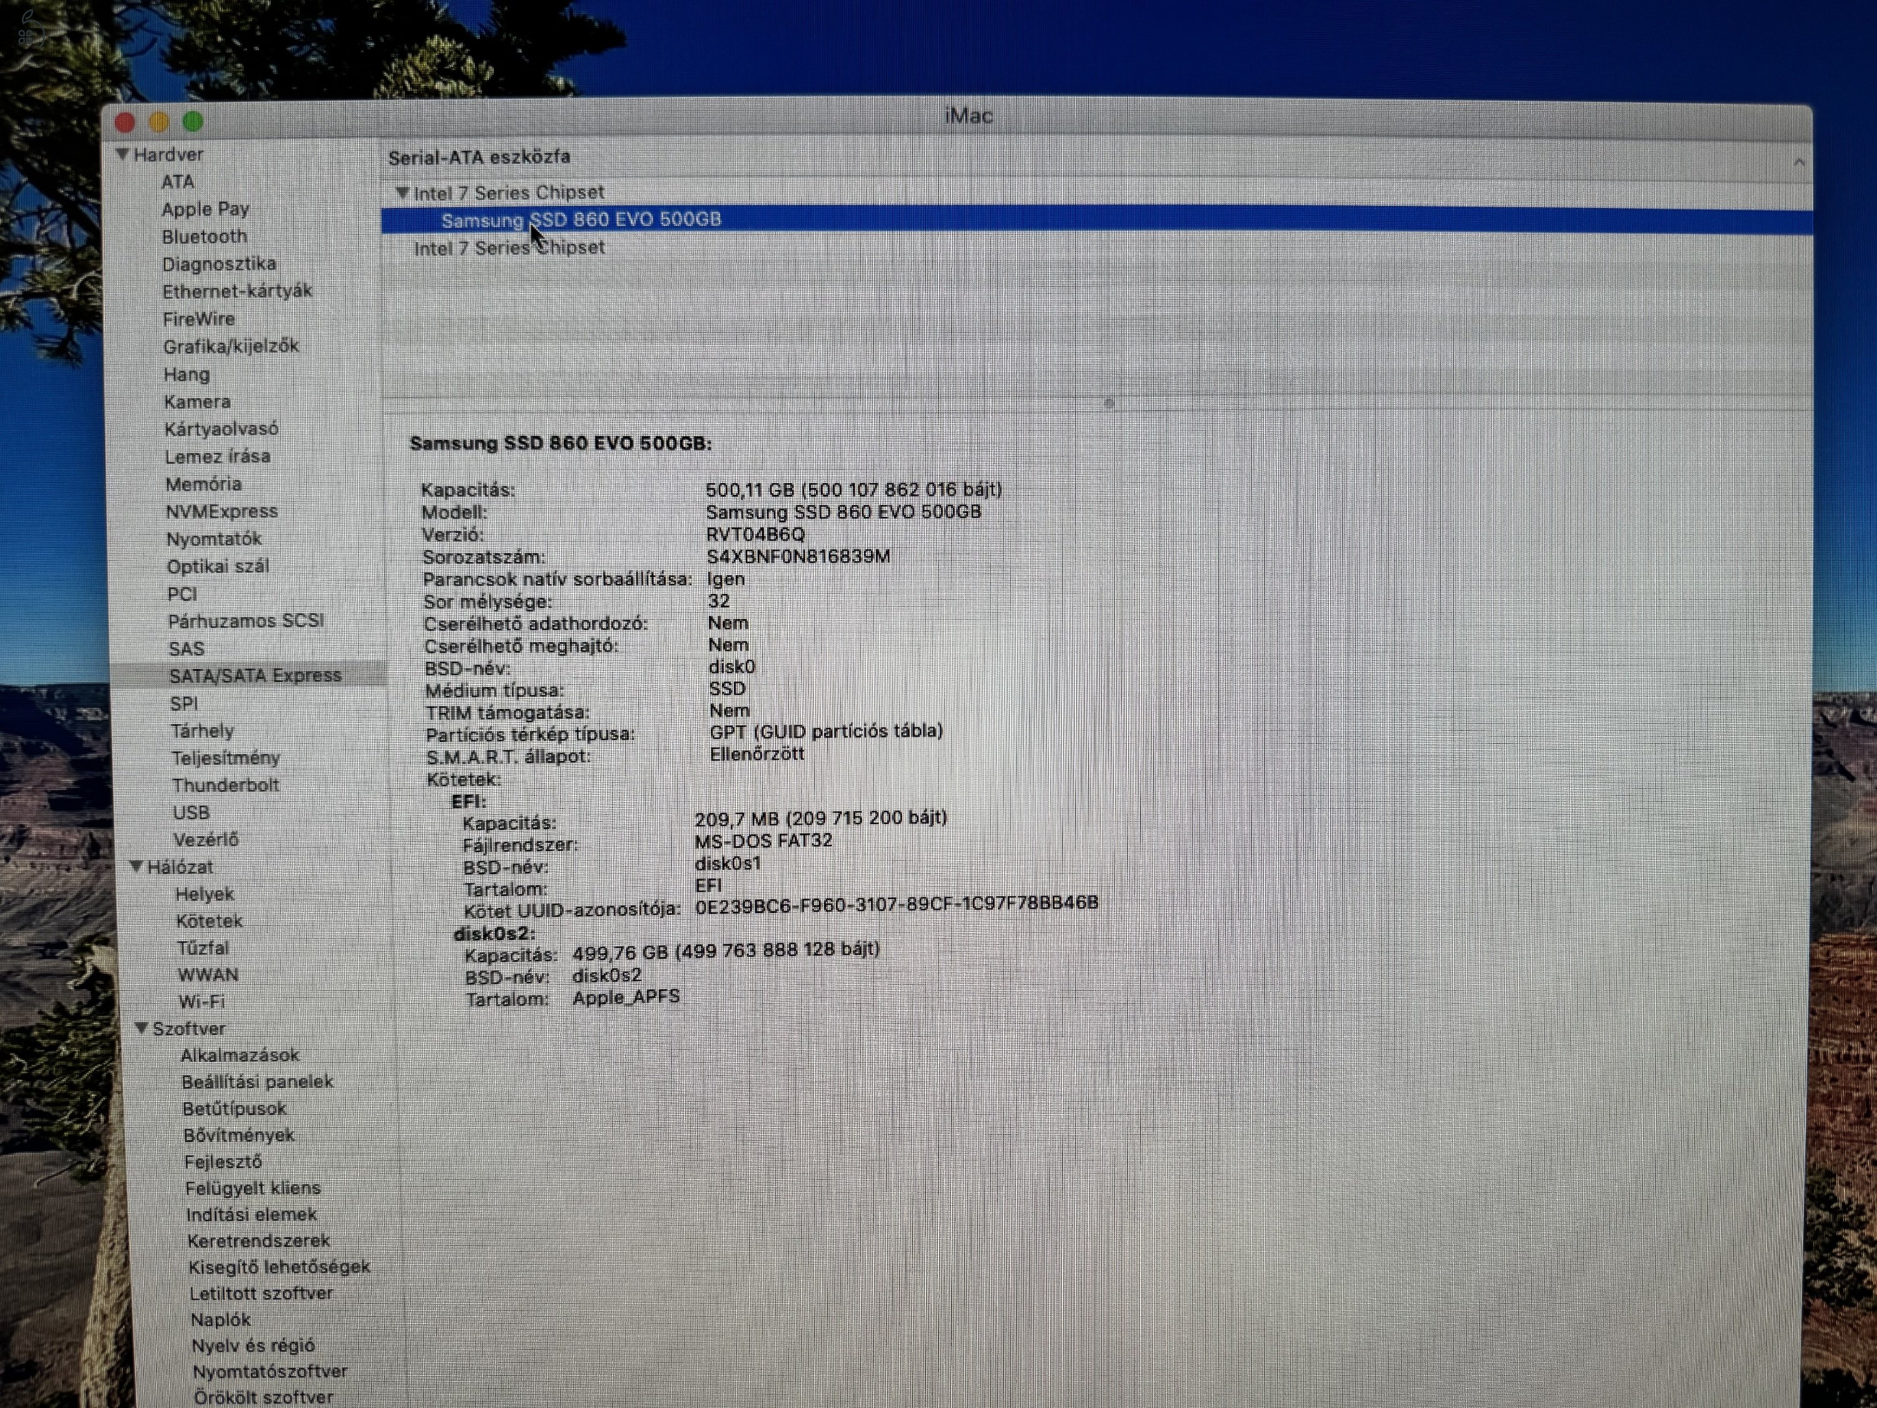This screenshot has height=1408, width=1877.
Task: Select Párhuzamos SCSI item
Action: pyautogui.click(x=246, y=621)
